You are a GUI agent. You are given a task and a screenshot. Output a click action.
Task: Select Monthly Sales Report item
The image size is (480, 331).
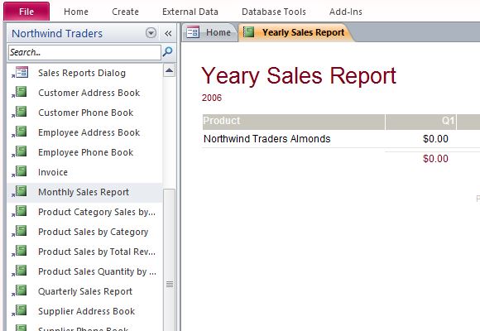click(x=84, y=192)
